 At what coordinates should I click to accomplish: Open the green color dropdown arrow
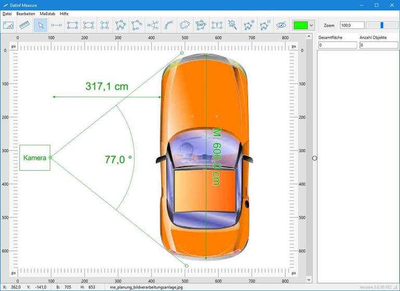coord(311,25)
